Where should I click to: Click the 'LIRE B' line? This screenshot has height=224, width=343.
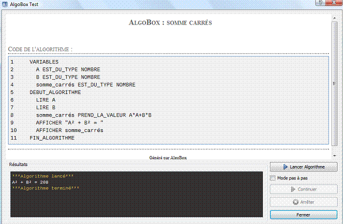46,107
